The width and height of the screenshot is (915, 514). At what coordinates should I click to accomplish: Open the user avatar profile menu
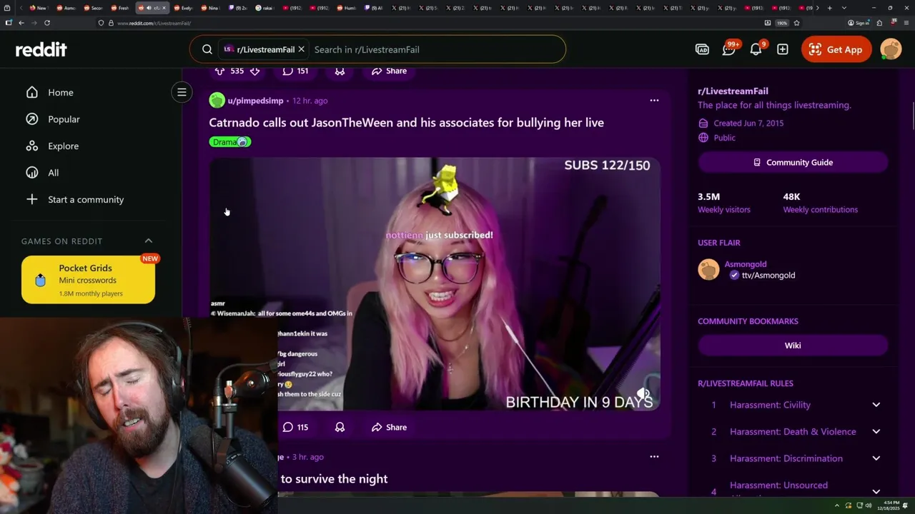point(891,49)
